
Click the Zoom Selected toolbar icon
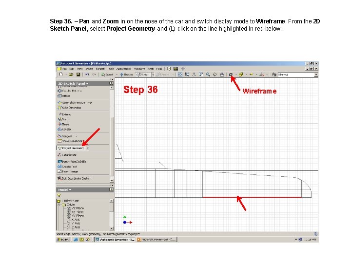click(x=201, y=75)
